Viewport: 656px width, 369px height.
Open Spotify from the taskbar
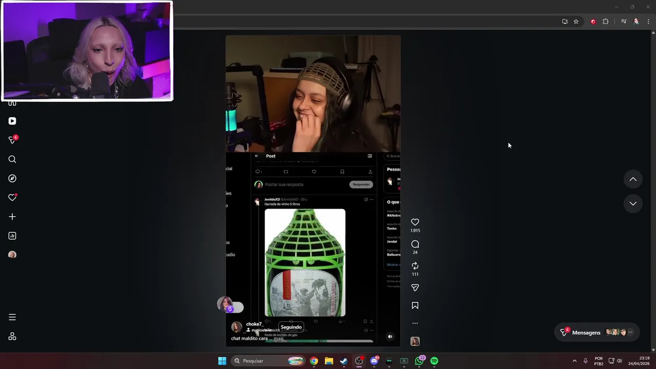(434, 361)
